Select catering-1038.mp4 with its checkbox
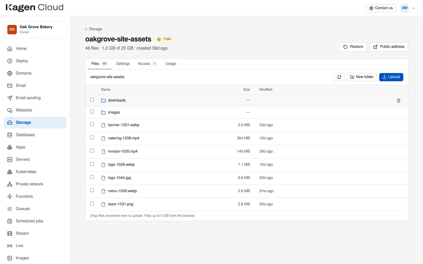 click(x=92, y=138)
